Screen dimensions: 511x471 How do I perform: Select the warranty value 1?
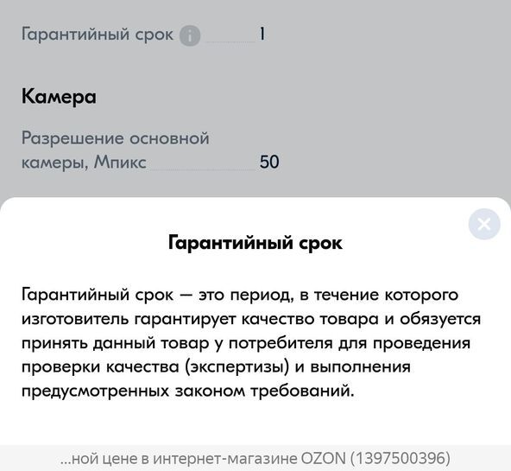point(262,34)
